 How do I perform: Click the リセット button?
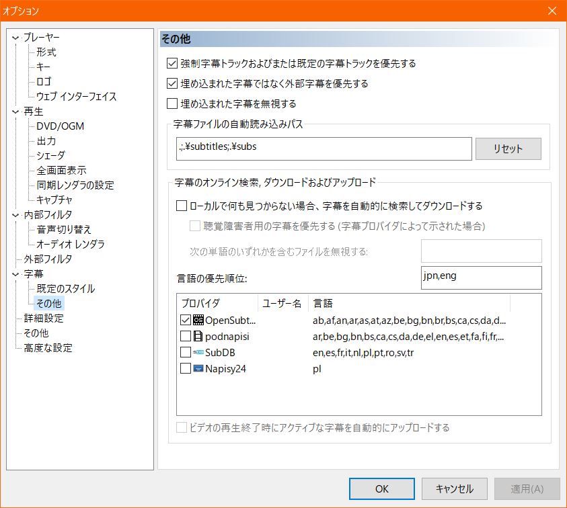point(508,149)
